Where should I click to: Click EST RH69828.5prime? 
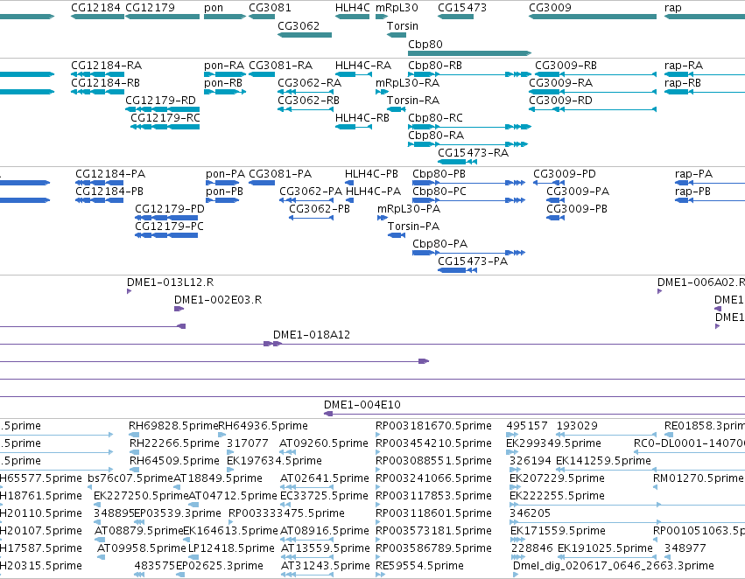(173, 426)
